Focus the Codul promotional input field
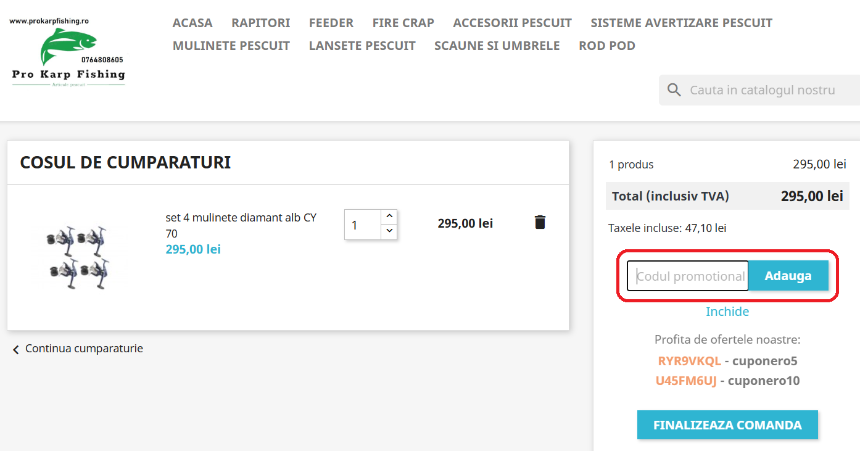Image resolution: width=860 pixels, height=451 pixels. (688, 276)
